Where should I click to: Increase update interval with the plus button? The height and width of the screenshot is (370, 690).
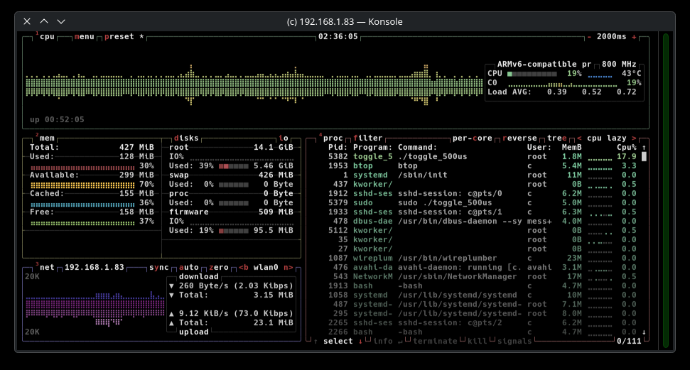point(633,37)
